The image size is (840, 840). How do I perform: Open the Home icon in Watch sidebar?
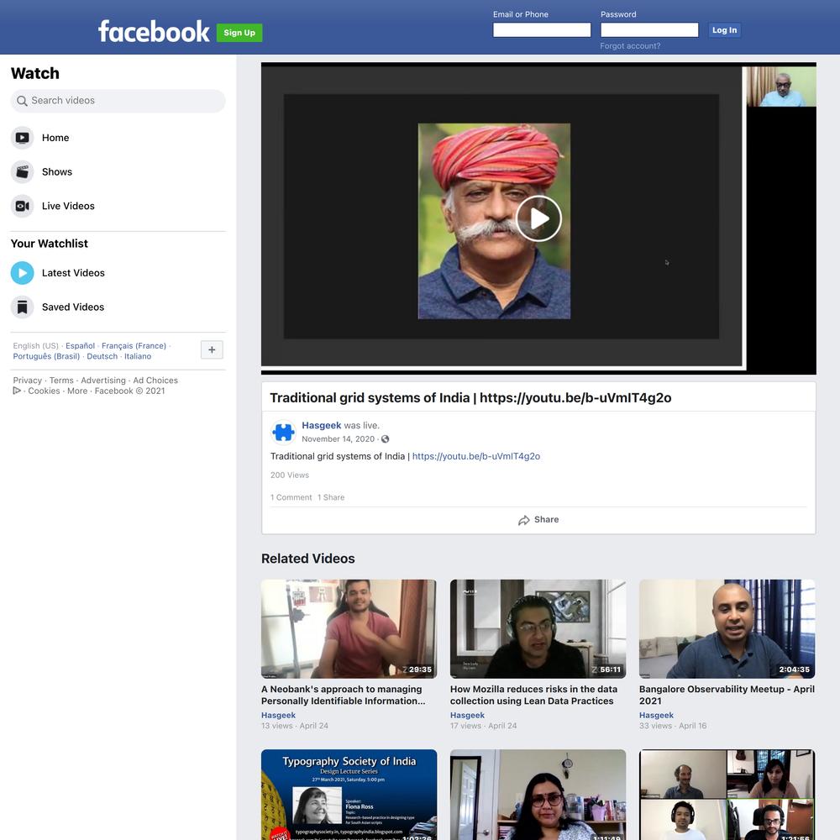click(x=22, y=138)
